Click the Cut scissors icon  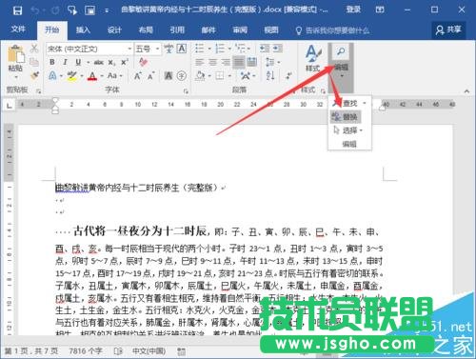pyautogui.click(x=34, y=49)
